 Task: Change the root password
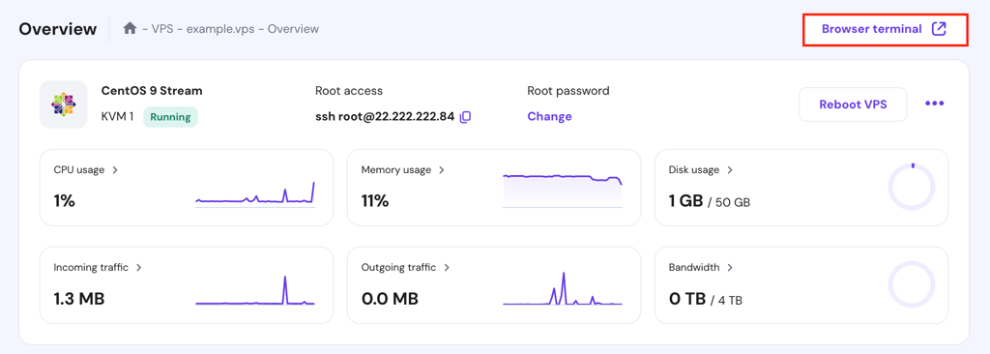[x=549, y=116]
